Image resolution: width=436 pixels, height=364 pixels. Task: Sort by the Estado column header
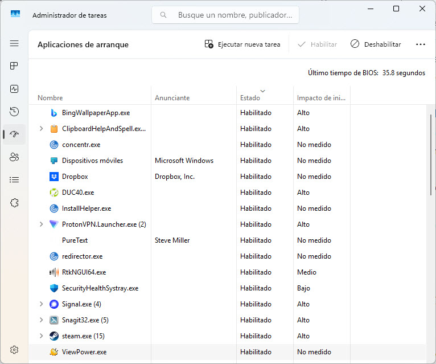[250, 98]
